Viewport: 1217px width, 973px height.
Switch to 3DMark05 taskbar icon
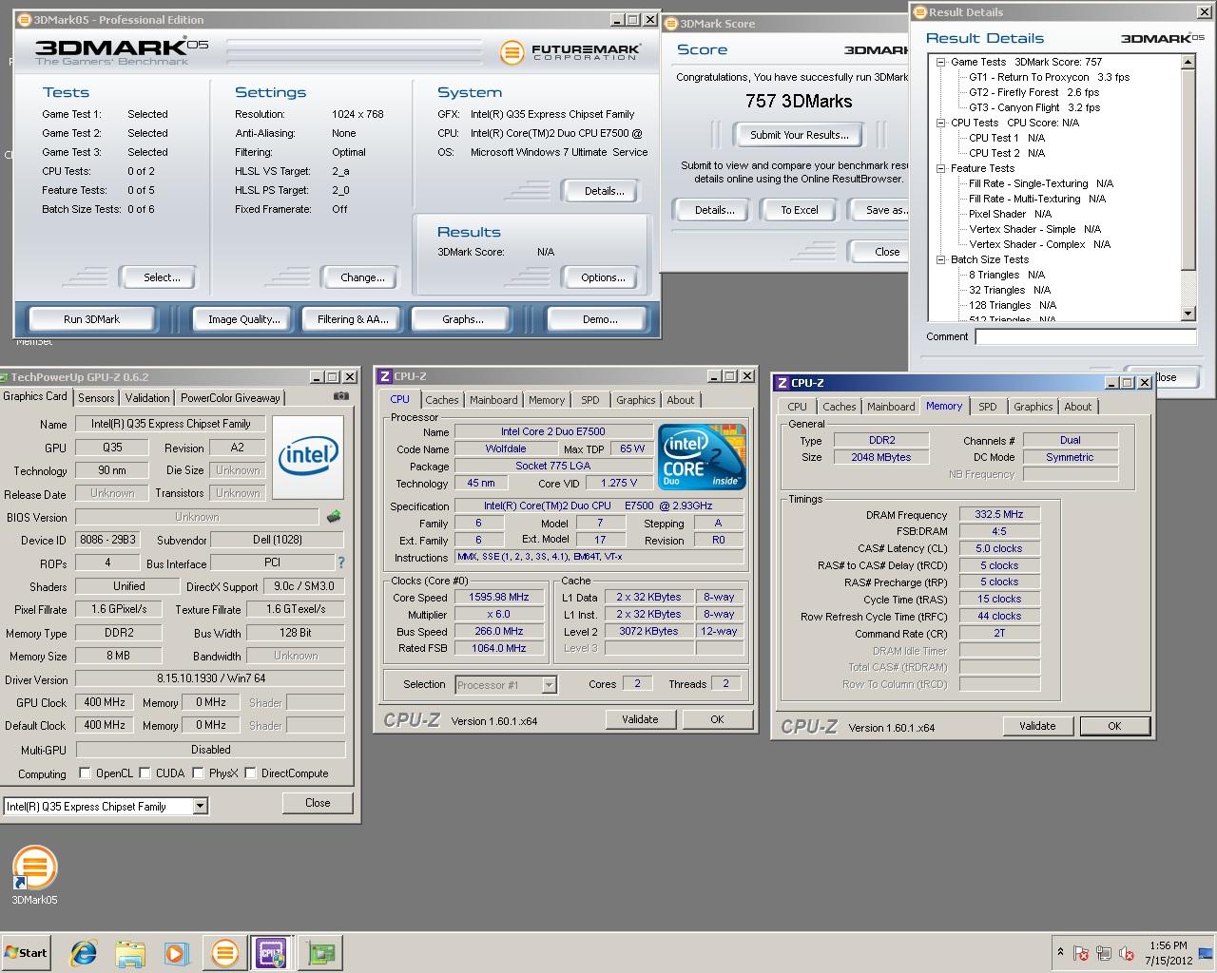[225, 953]
